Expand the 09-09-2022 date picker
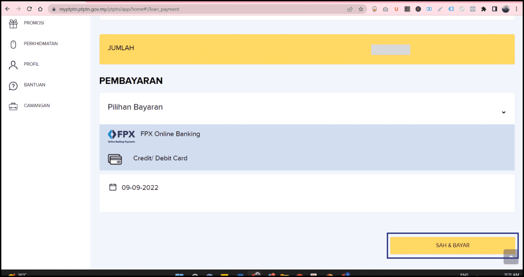This screenshot has width=524, height=277. (x=140, y=187)
